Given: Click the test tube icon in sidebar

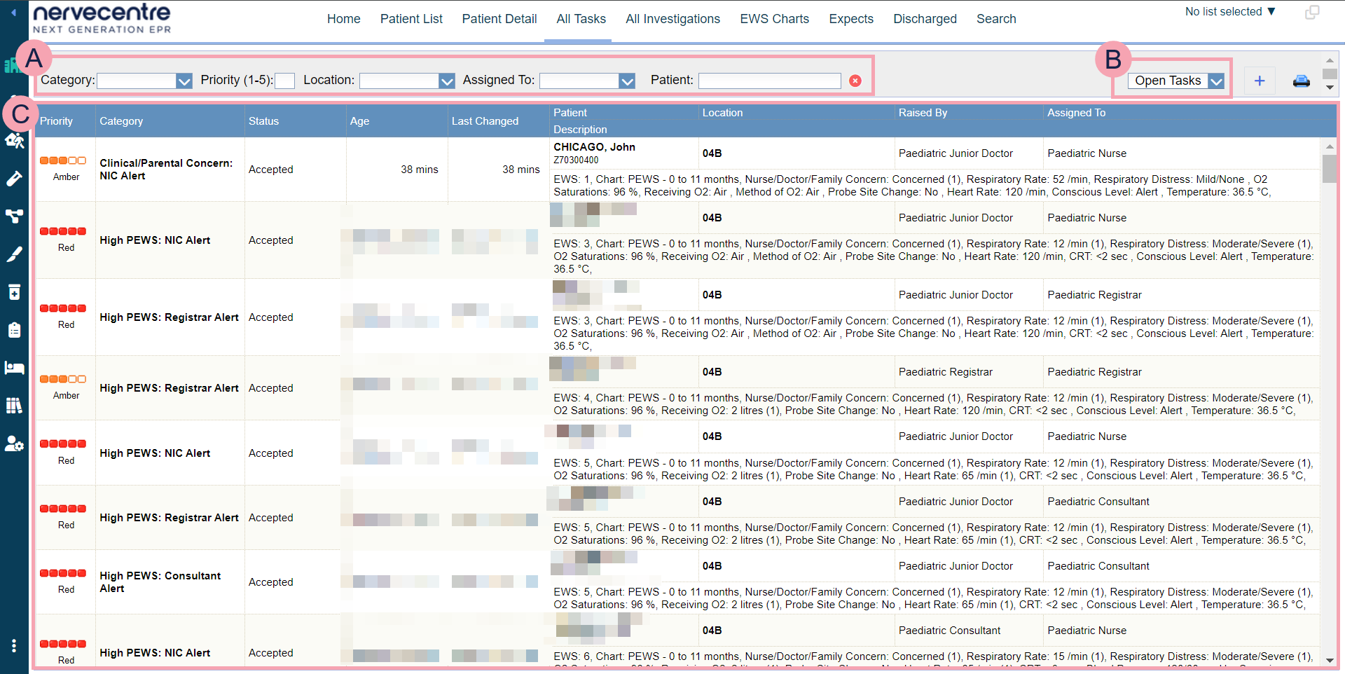Looking at the screenshot, I should coord(14,179).
